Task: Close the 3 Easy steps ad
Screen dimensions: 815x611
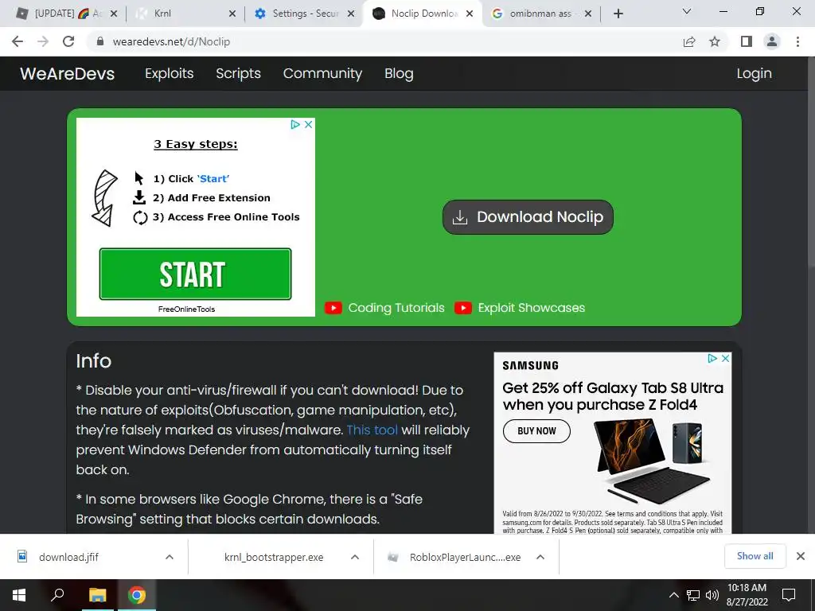Action: coord(308,124)
